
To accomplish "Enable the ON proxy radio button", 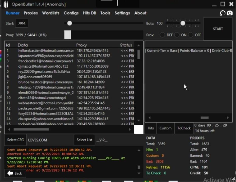I will [177, 35].
